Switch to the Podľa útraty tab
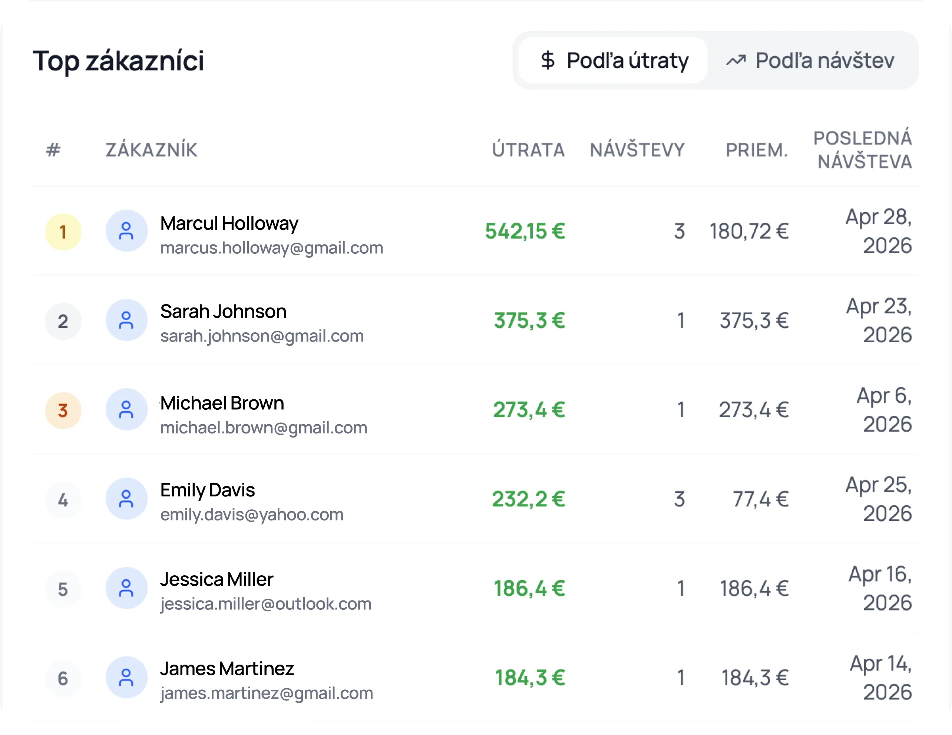This screenshot has width=952, height=735. tap(613, 60)
